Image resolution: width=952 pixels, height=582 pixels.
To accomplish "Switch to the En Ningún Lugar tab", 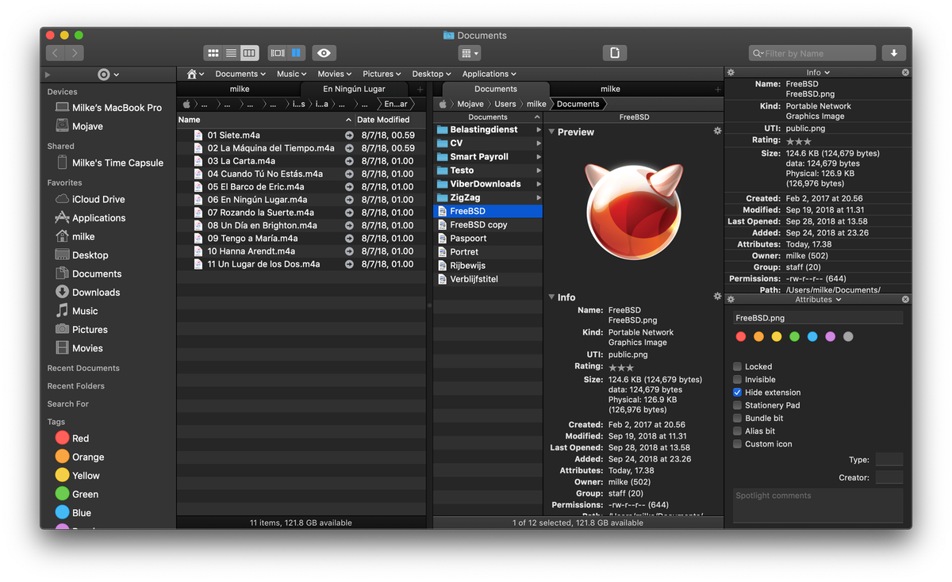I will tap(354, 89).
